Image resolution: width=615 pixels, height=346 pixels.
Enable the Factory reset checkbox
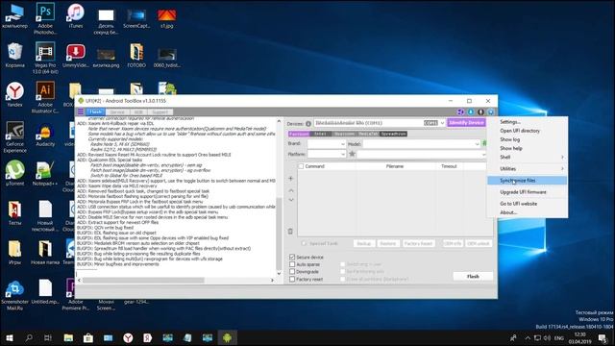292,279
